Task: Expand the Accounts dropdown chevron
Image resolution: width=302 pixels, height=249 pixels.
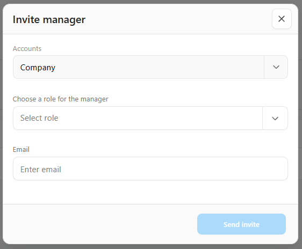Action: (x=276, y=67)
